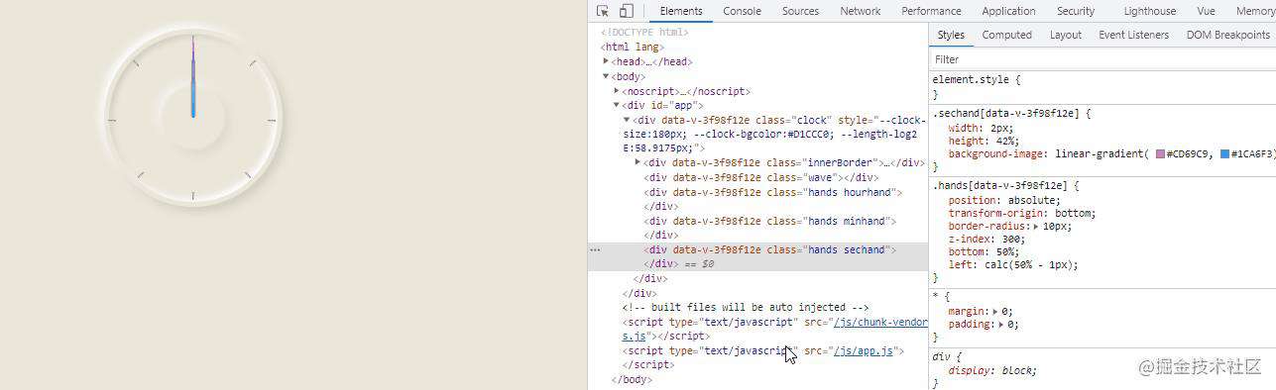Image resolution: width=1276 pixels, height=390 pixels.
Task: Open the Network tab
Action: click(860, 11)
